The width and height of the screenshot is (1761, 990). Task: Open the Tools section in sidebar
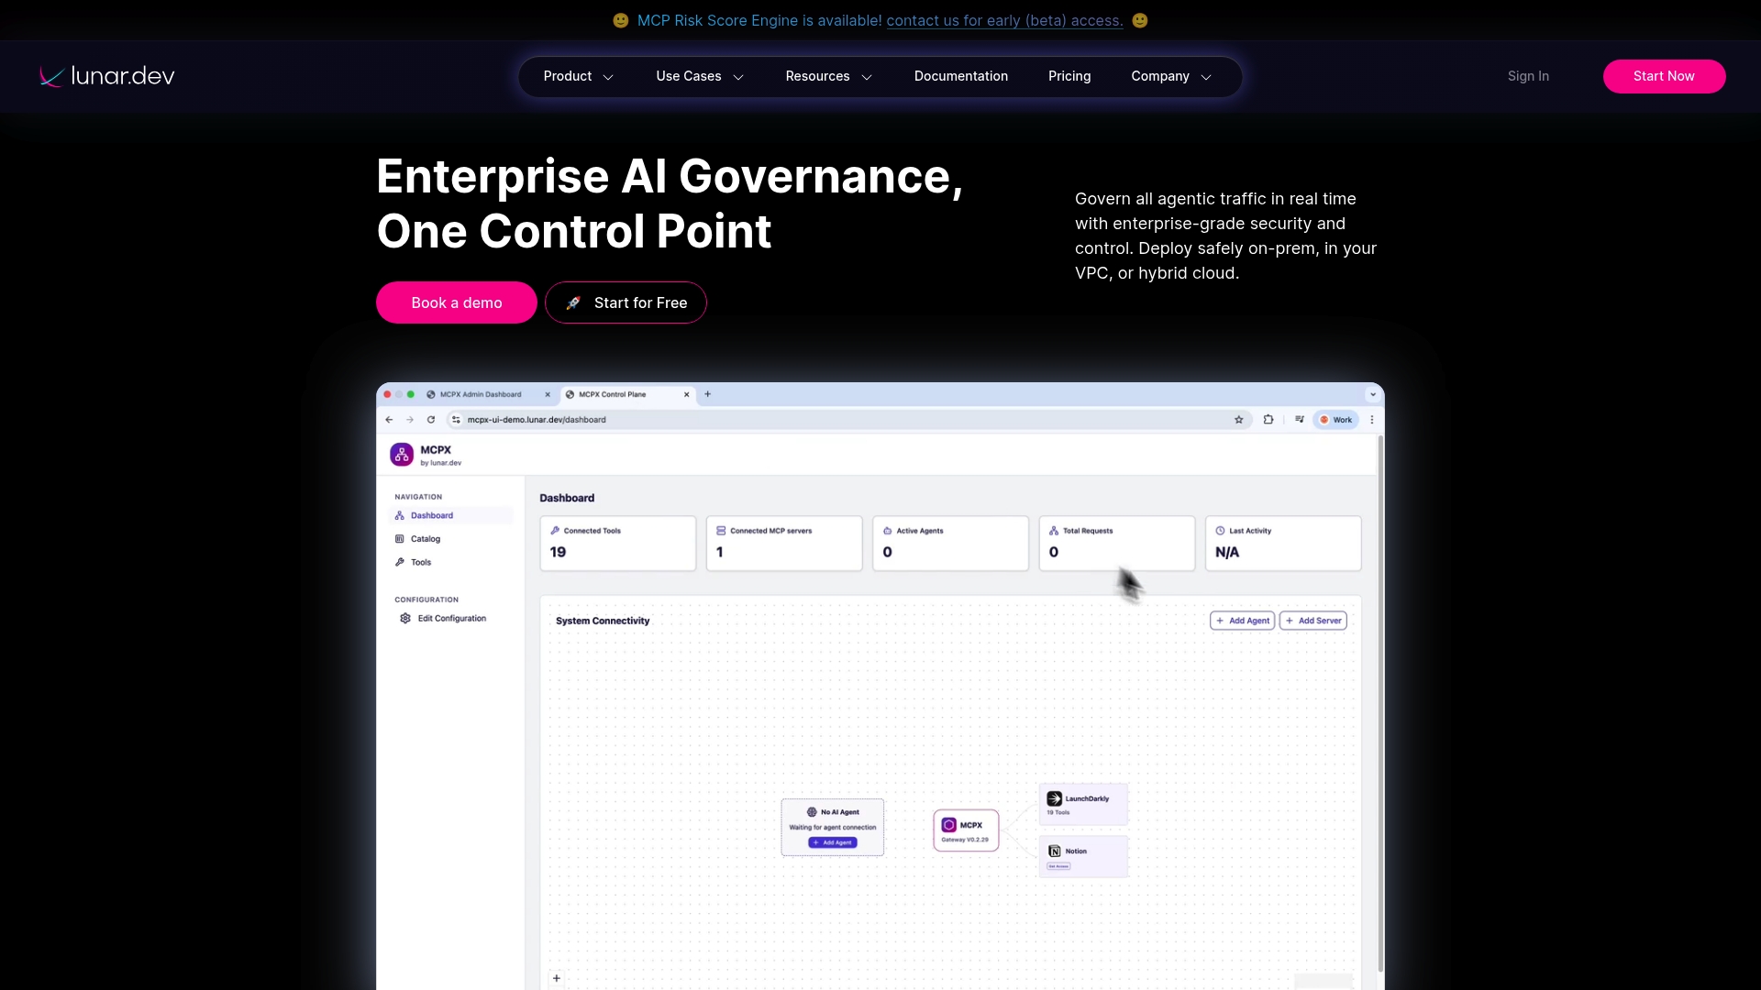click(420, 562)
